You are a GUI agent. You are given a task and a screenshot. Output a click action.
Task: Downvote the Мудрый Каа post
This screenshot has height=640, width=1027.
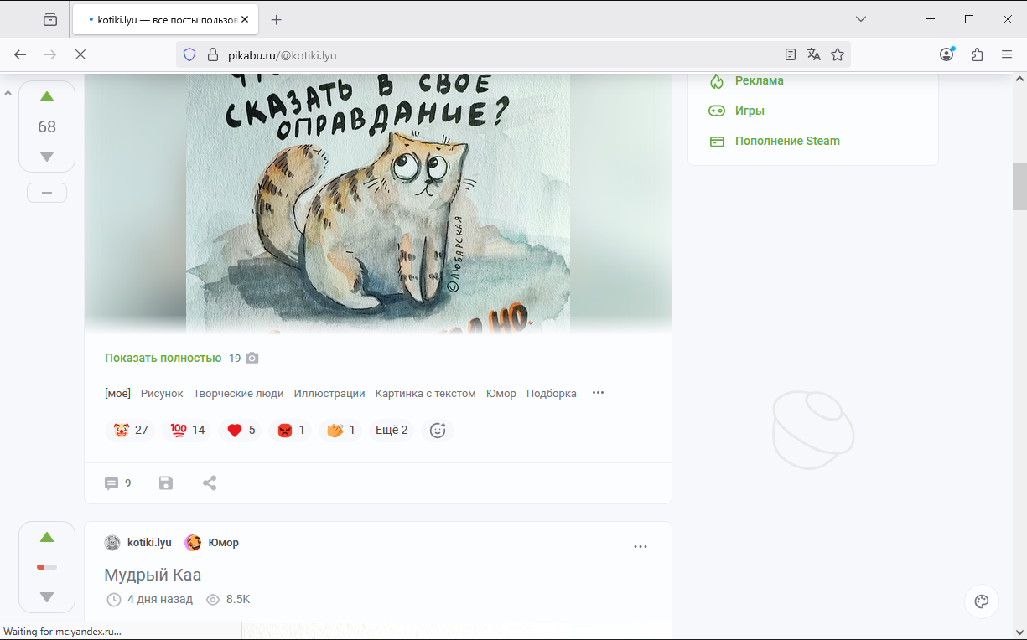pyautogui.click(x=47, y=597)
